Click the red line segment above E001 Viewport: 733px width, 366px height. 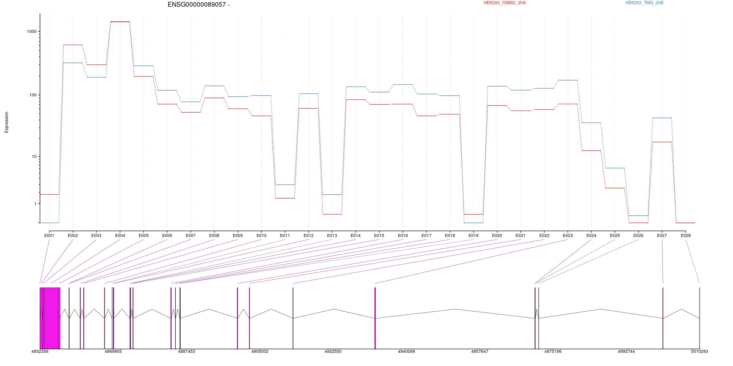pos(49,194)
